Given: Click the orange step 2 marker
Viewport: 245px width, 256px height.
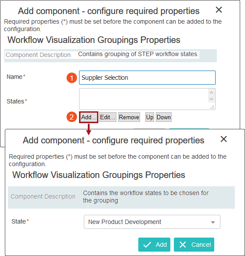Looking at the screenshot, I should click(72, 117).
